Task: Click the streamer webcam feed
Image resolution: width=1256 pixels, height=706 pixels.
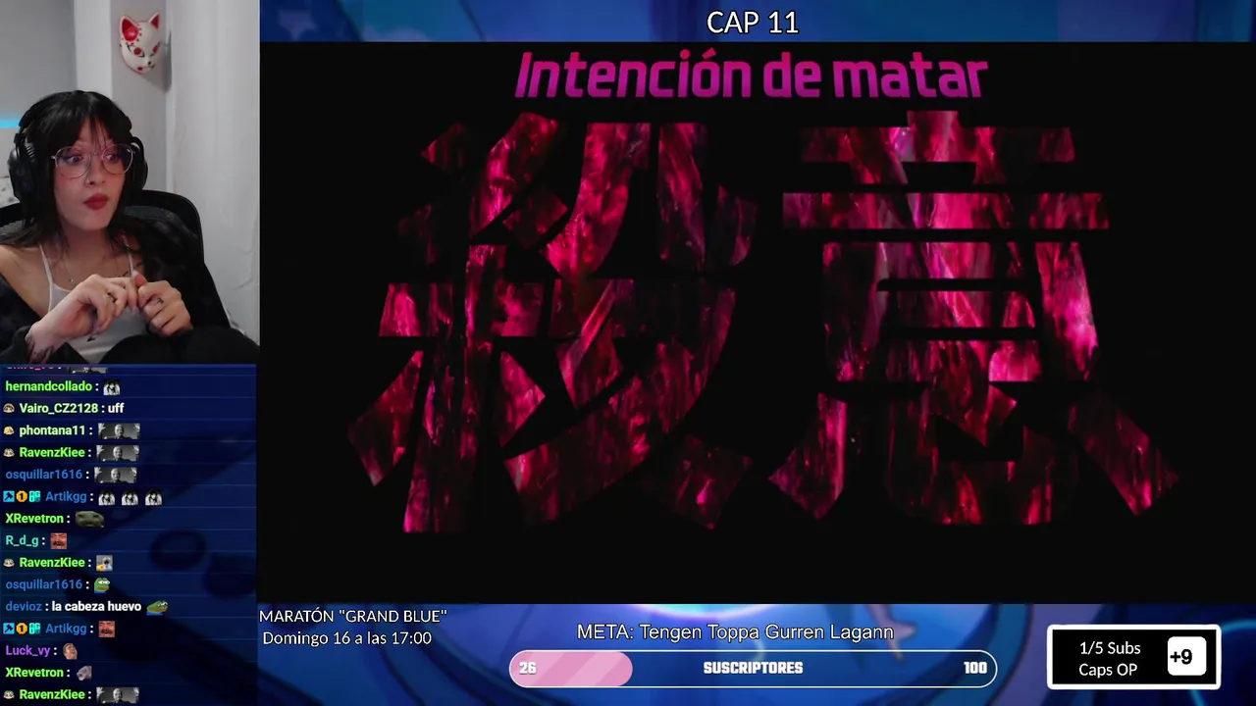Action: pyautogui.click(x=130, y=181)
